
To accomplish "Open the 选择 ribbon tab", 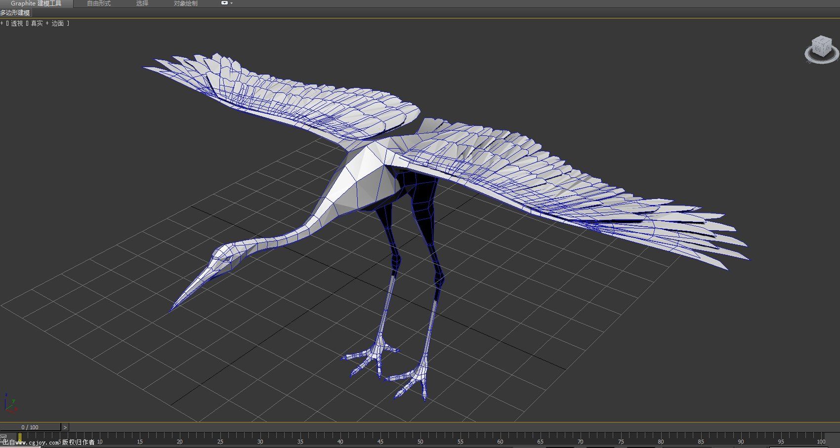I will [x=142, y=3].
